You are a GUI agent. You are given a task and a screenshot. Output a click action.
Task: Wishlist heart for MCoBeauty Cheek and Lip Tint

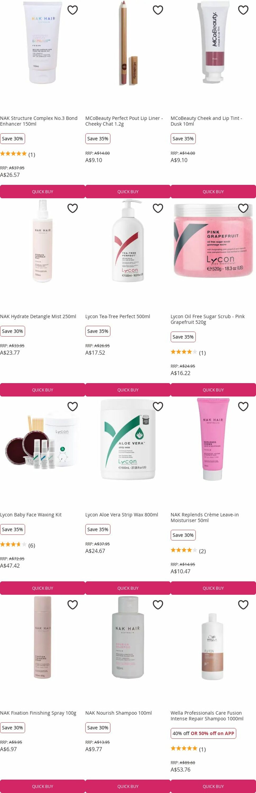(x=243, y=10)
